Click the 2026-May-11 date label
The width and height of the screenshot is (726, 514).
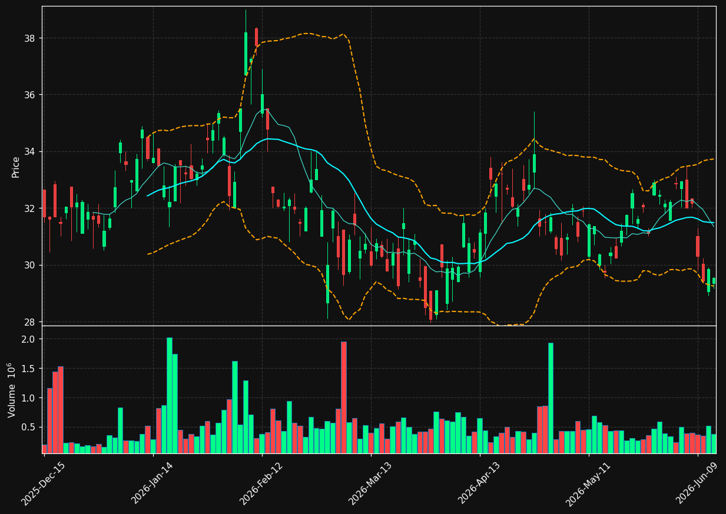588,484
